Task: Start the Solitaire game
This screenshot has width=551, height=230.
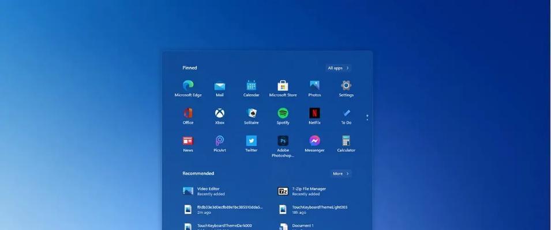Action: point(251,116)
